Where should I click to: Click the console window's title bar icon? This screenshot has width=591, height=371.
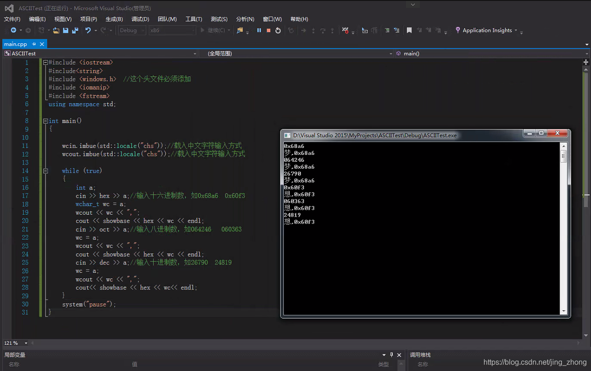pyautogui.click(x=287, y=135)
